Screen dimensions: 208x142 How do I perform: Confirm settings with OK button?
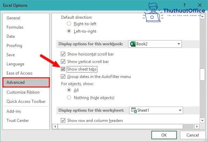pyautogui.click(x=164, y=135)
